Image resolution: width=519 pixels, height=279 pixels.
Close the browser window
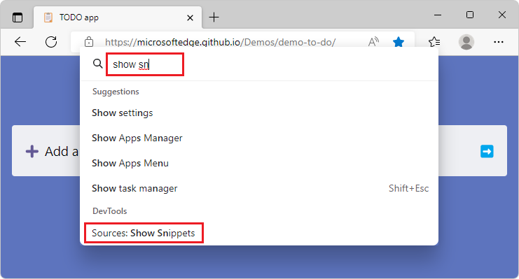pyautogui.click(x=501, y=15)
